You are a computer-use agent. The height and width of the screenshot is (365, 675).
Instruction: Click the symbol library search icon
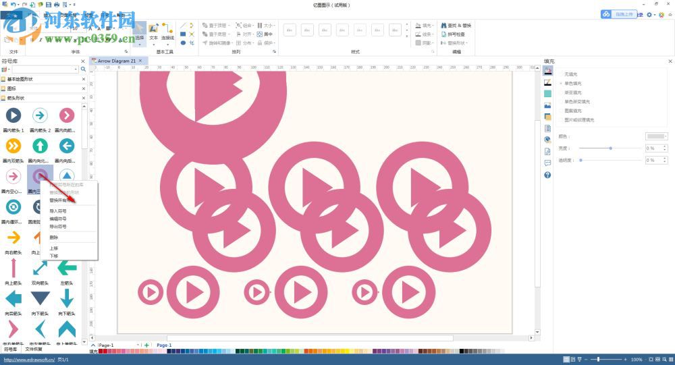84,69
